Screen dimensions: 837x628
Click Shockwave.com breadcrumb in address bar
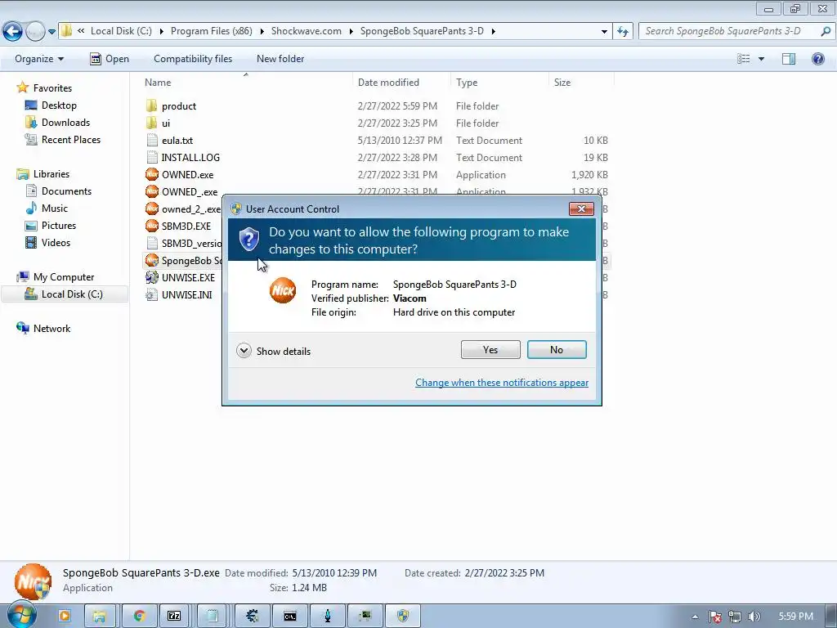tap(307, 31)
